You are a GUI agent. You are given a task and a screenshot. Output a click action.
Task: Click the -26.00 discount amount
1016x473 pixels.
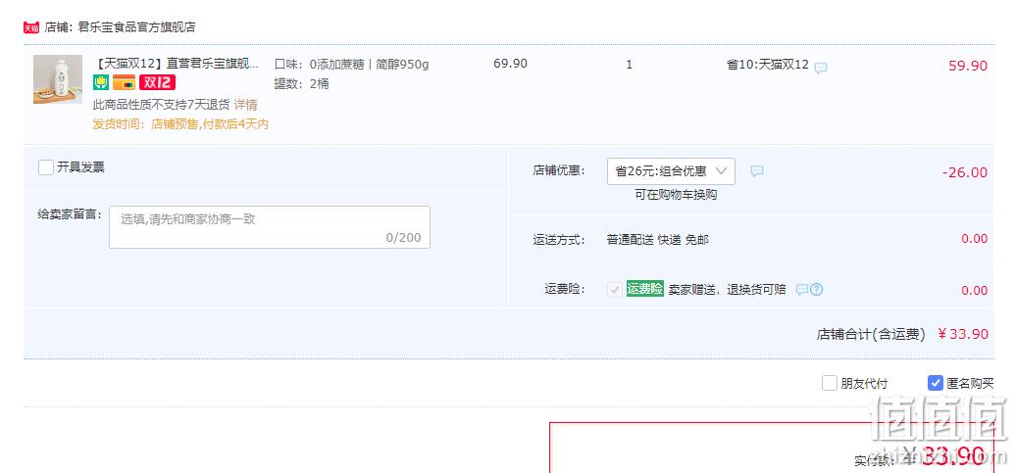click(965, 172)
